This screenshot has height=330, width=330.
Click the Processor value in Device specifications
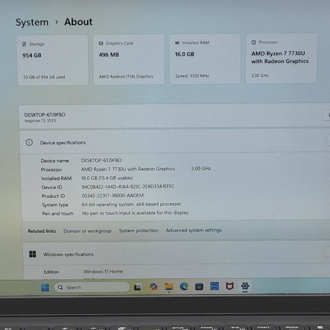pos(128,169)
